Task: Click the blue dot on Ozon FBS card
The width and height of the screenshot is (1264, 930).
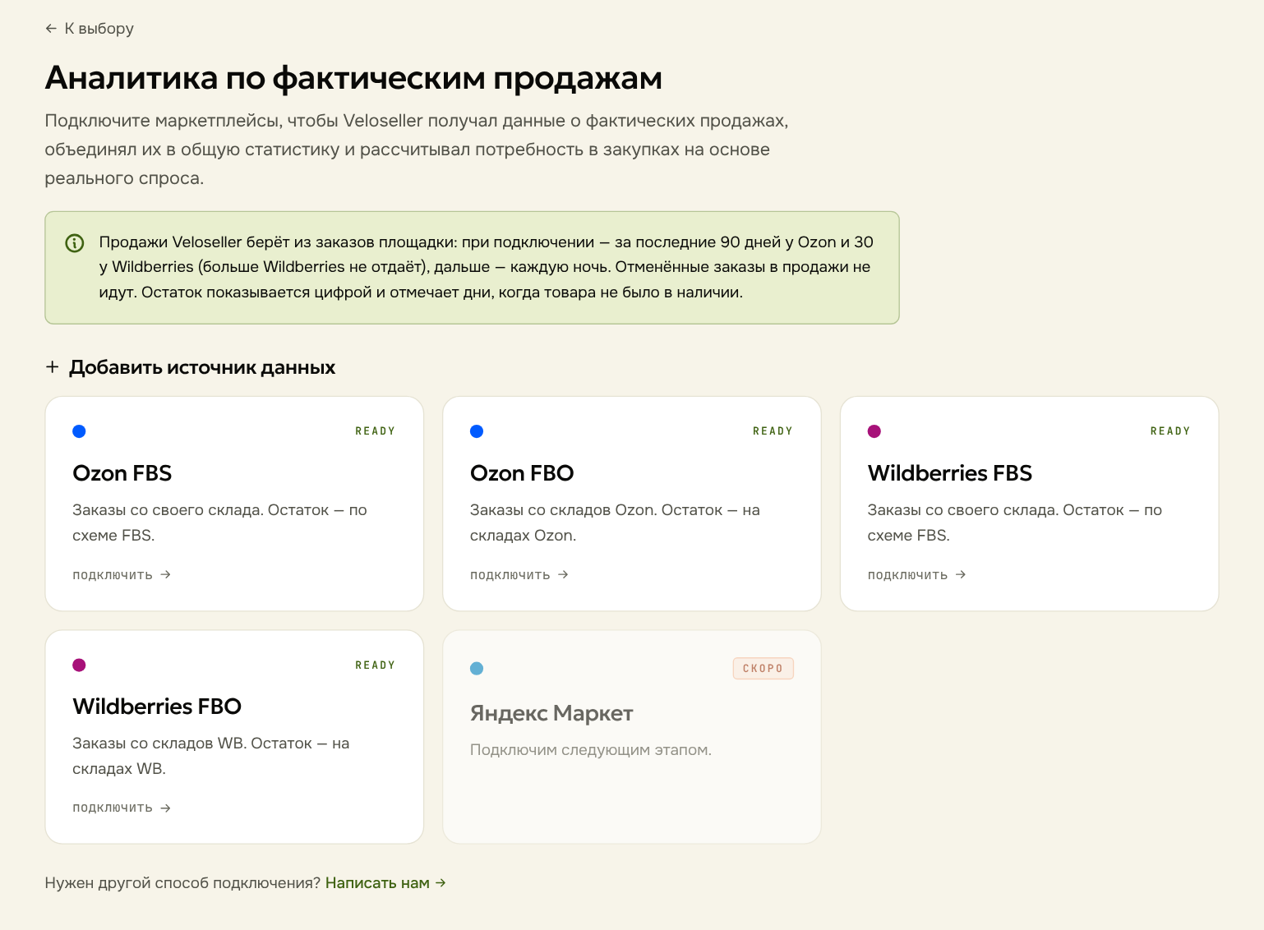Action: point(79,431)
